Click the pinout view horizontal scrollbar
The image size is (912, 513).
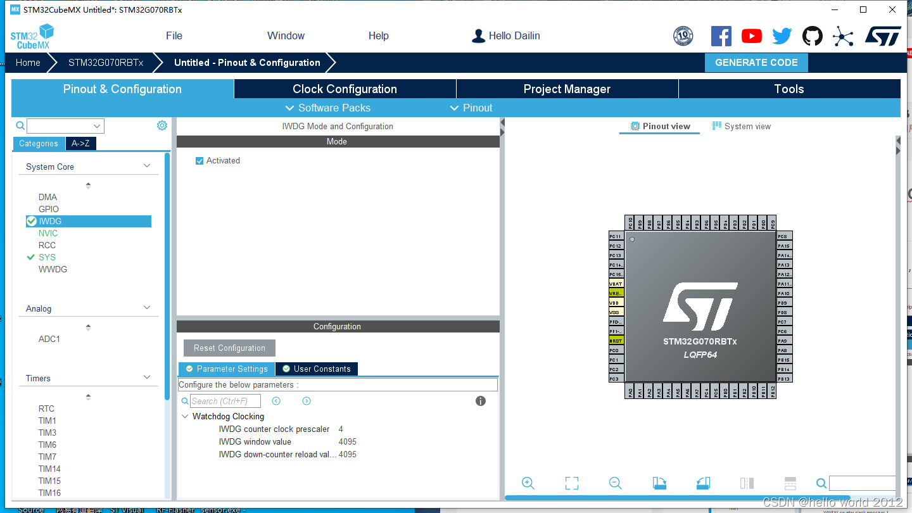(x=676, y=498)
